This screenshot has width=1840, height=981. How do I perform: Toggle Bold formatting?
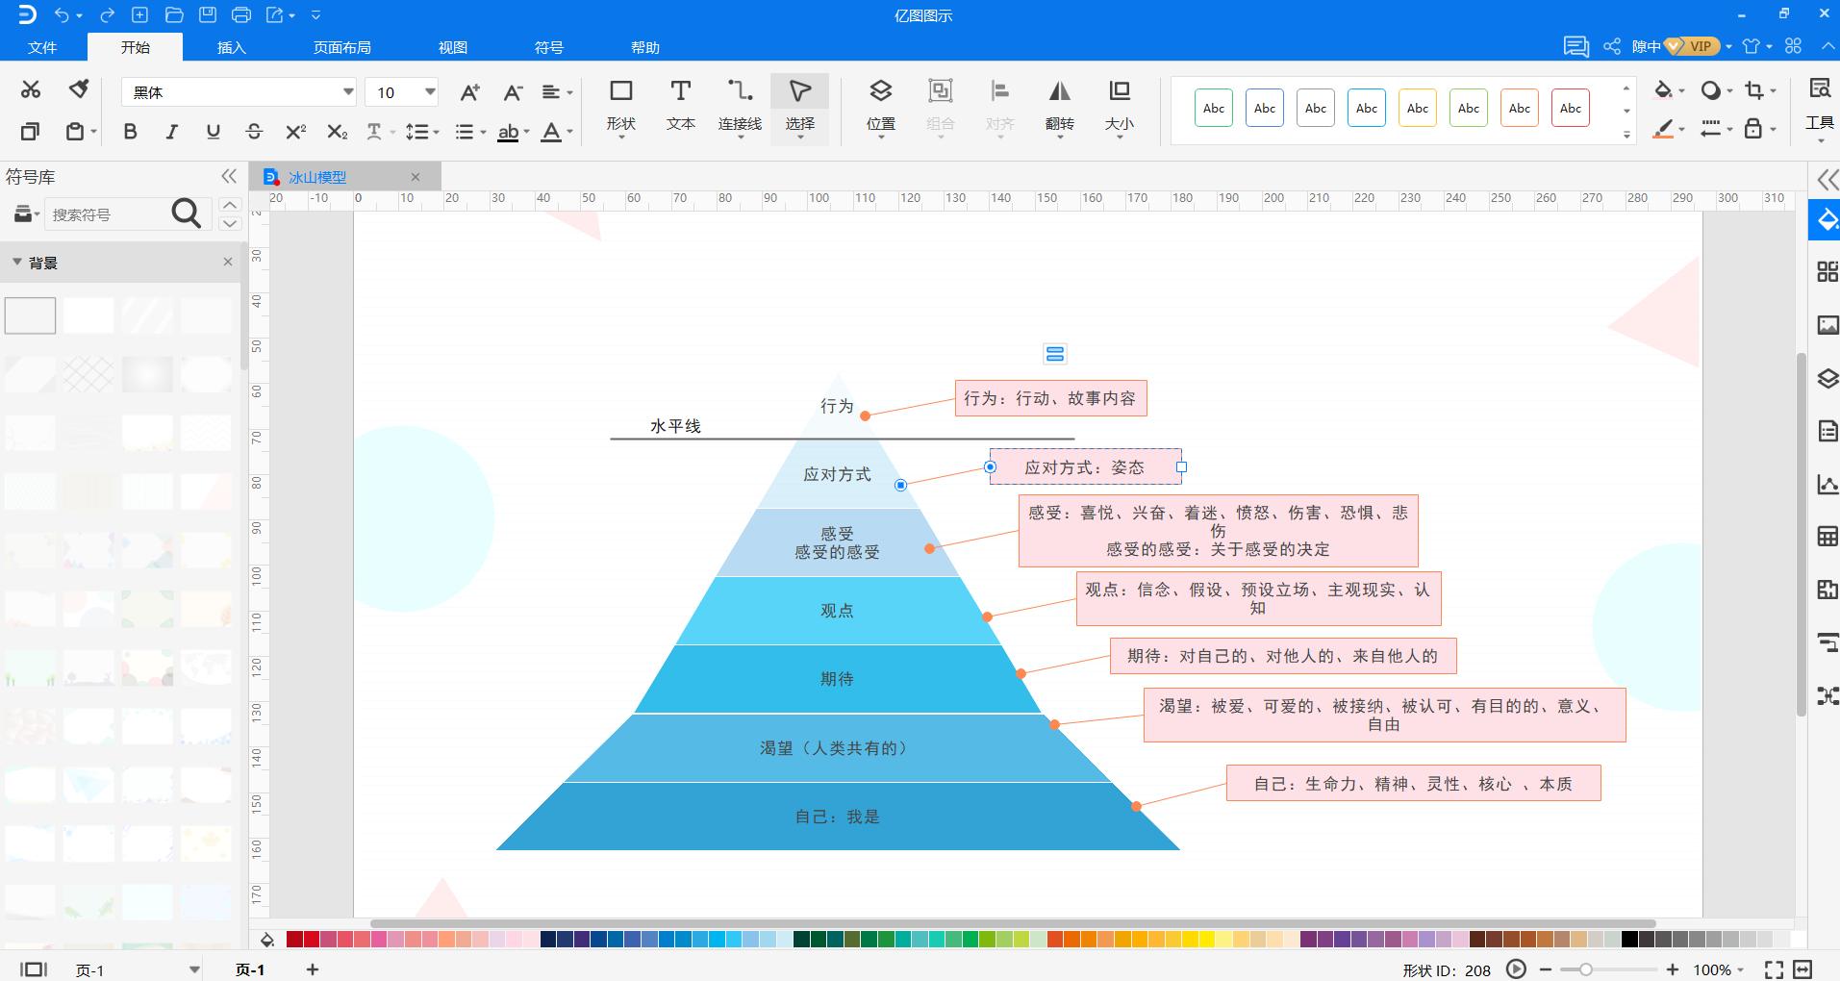pos(130,132)
